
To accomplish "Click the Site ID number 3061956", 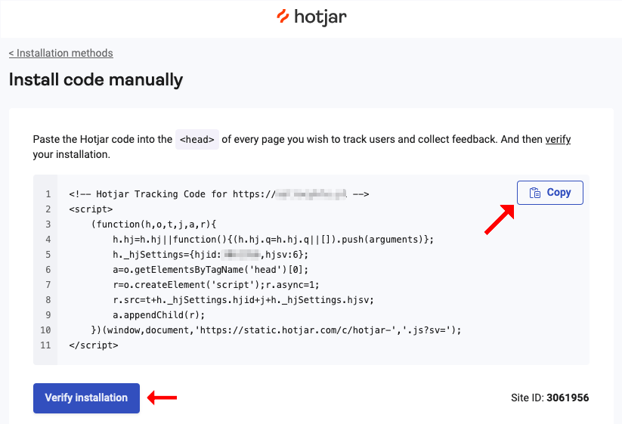I will click(x=568, y=398).
